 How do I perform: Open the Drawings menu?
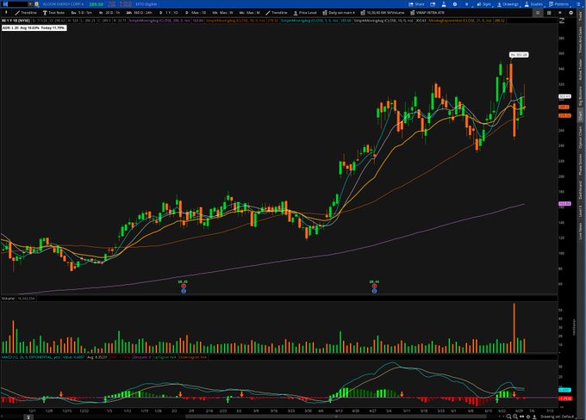pos(508,4)
